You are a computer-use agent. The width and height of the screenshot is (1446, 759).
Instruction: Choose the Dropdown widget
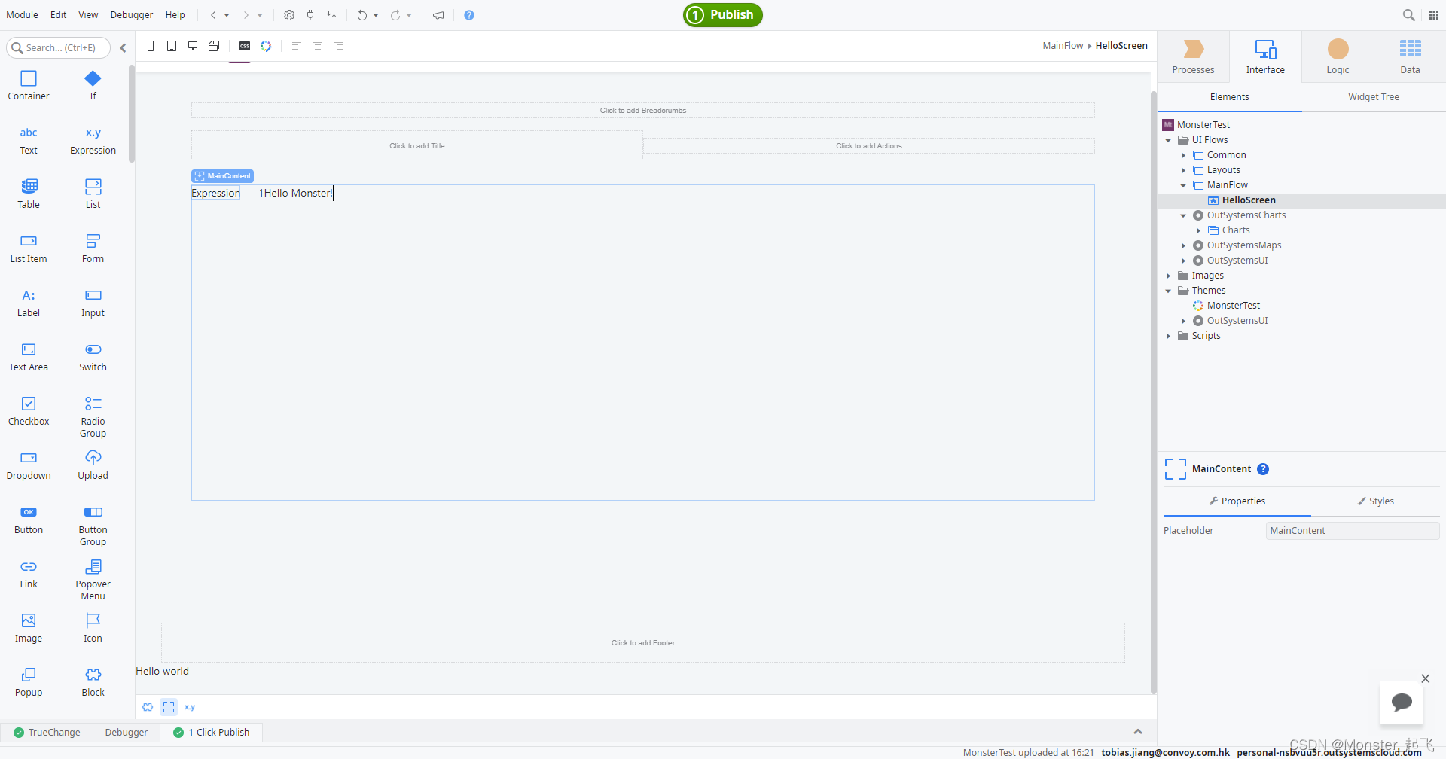pyautogui.click(x=29, y=465)
